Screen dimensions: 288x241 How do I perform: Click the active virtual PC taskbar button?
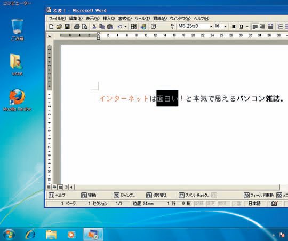93,235
